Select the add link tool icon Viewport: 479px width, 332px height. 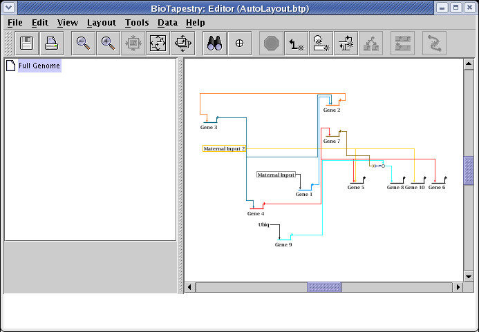point(297,43)
